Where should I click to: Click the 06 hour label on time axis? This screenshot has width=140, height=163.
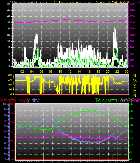point(41,72)
